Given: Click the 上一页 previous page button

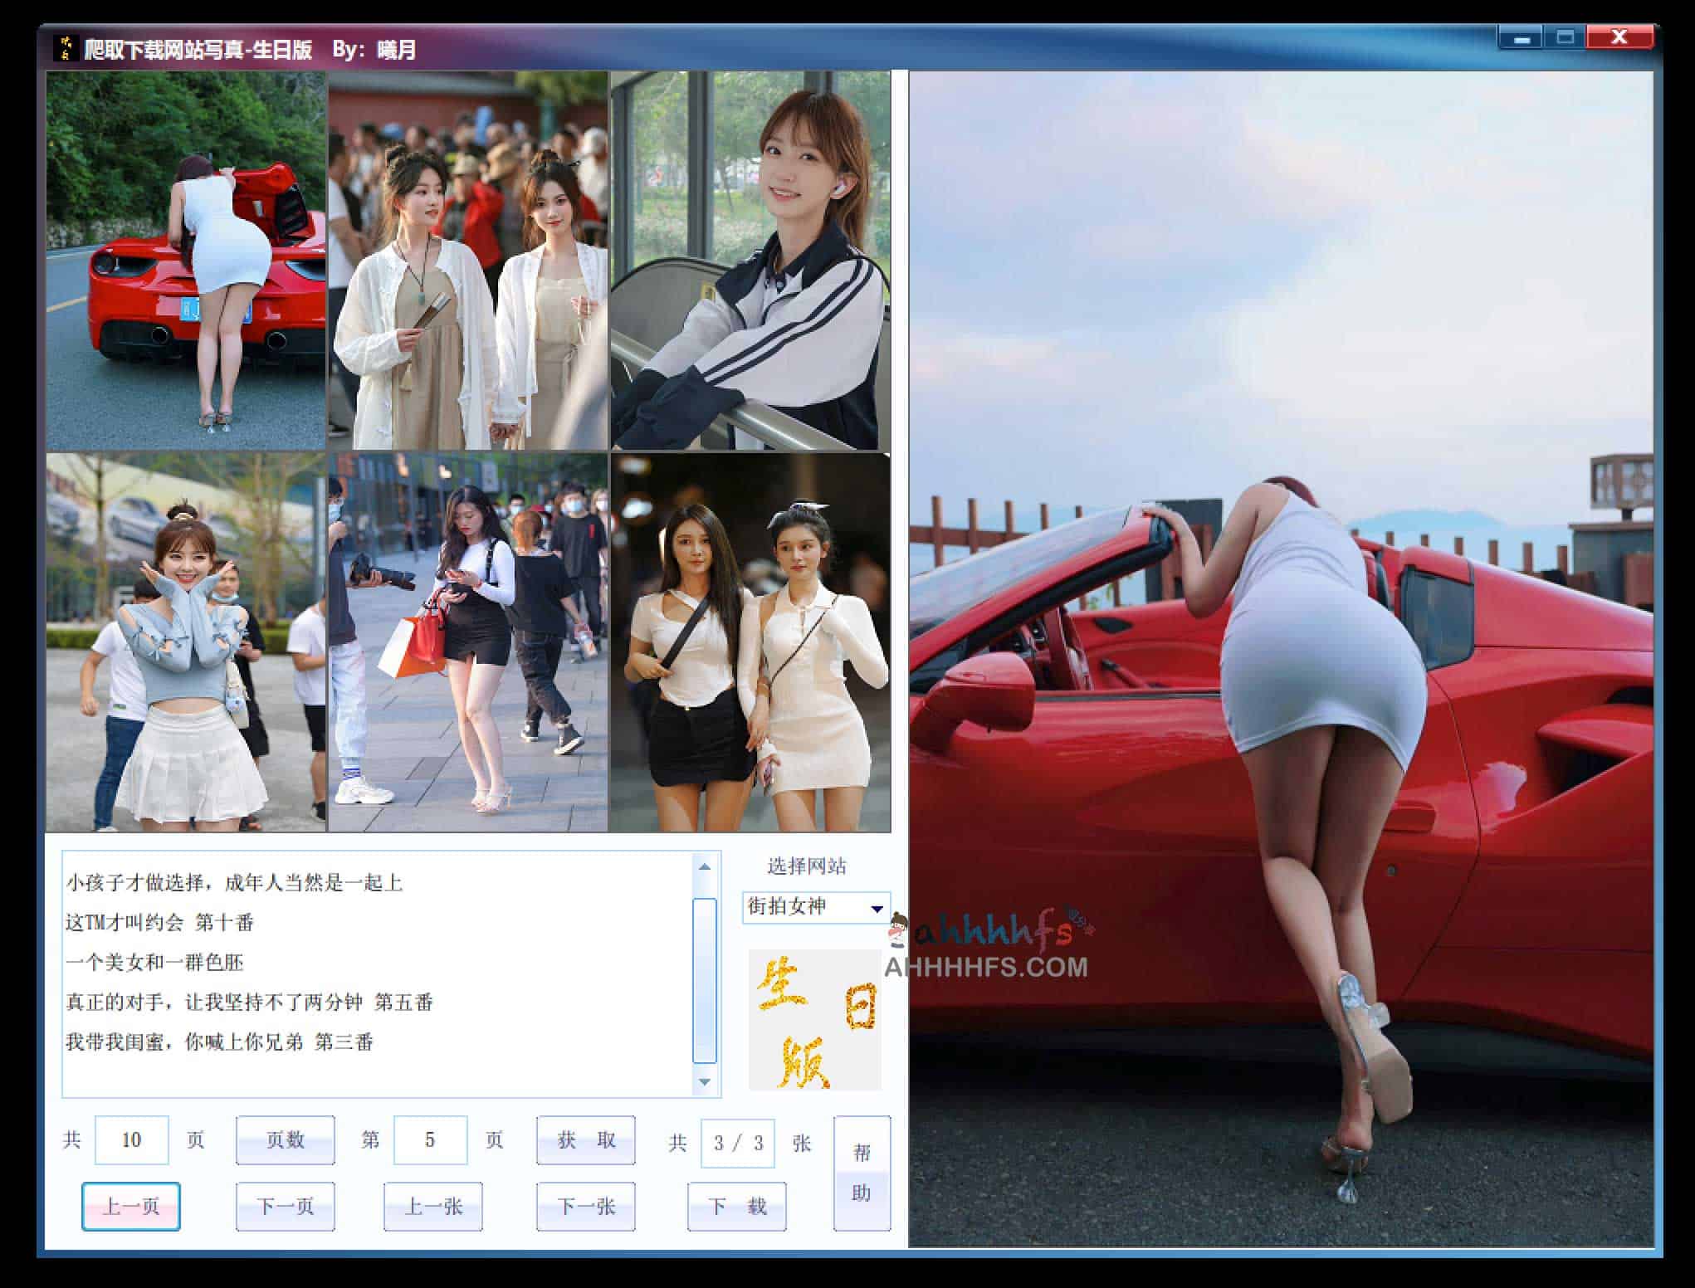Looking at the screenshot, I should [x=131, y=1206].
